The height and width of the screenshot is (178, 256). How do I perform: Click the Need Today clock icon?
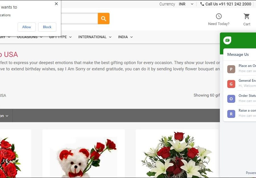pos(218,16)
